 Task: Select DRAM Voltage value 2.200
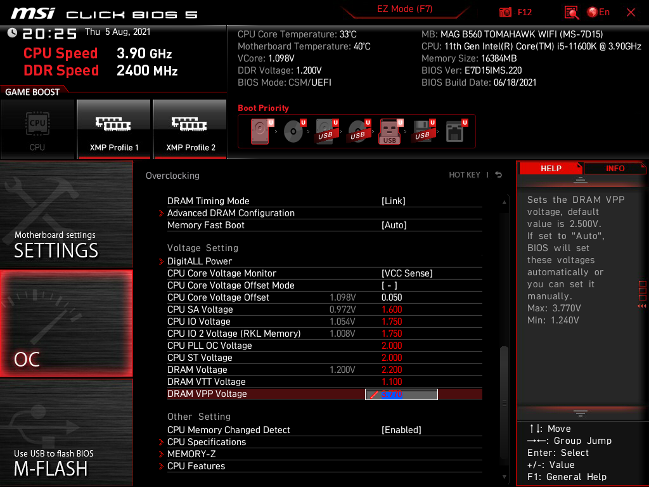click(392, 370)
